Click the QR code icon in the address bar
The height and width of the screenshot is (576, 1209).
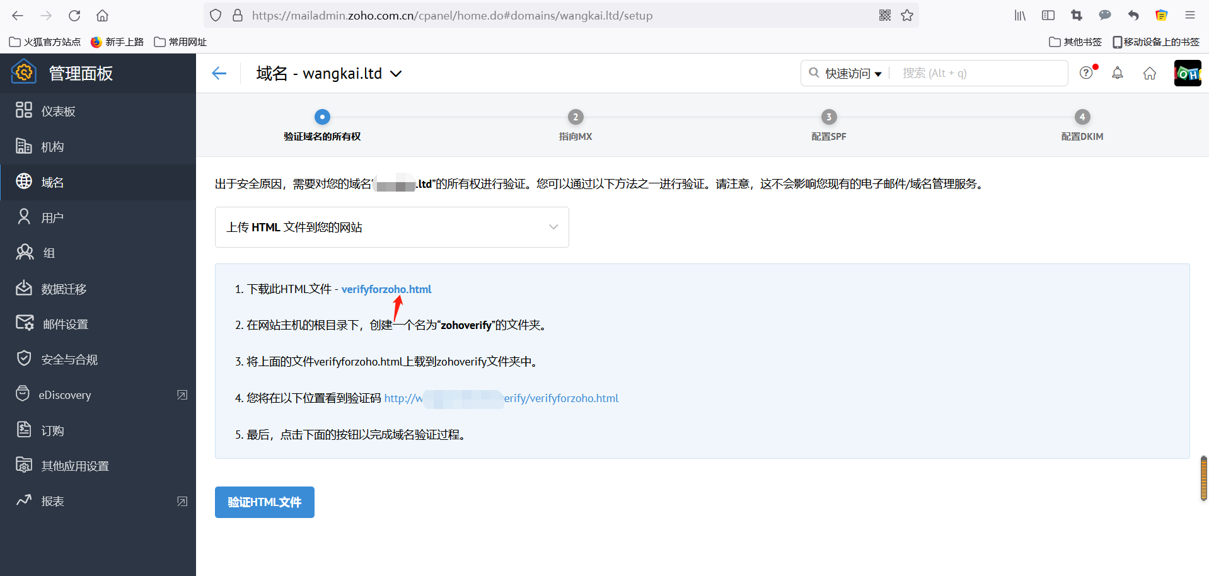[x=885, y=15]
